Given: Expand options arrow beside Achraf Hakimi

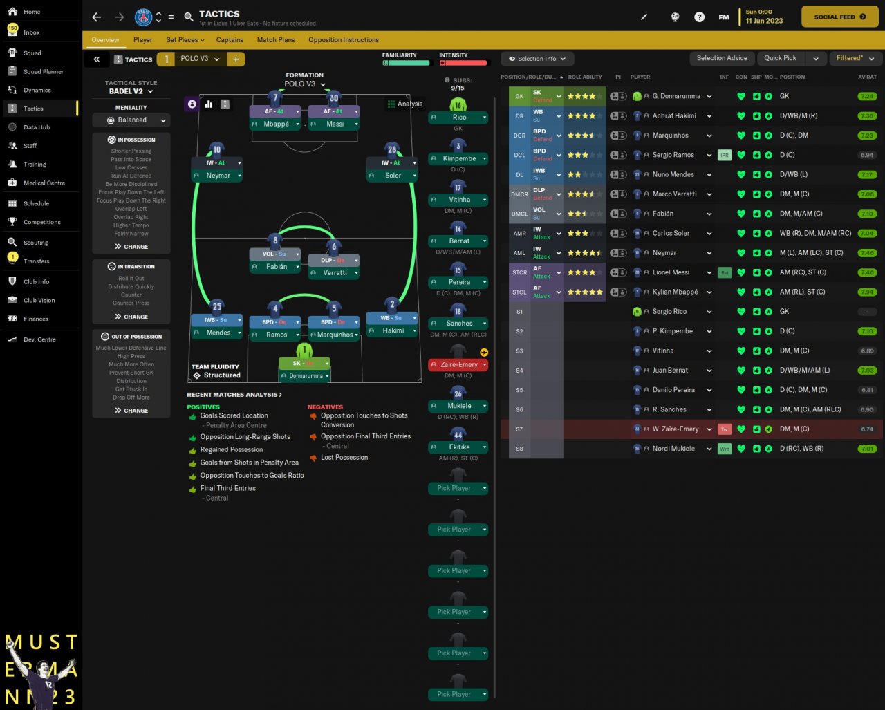Looking at the screenshot, I should click(709, 116).
